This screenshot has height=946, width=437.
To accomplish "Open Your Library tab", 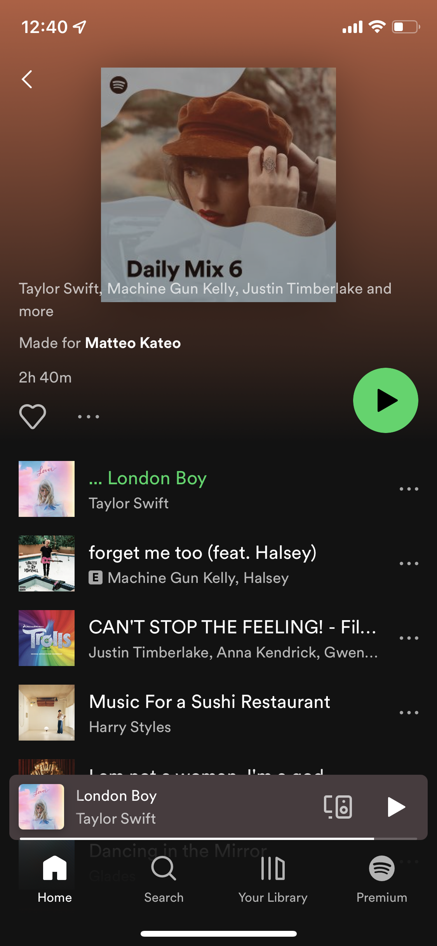I will (273, 879).
